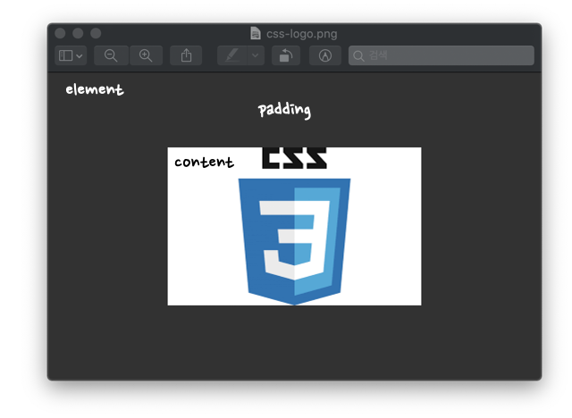Rotate the image left
Viewport: 572px width, 418px height.
tap(286, 55)
